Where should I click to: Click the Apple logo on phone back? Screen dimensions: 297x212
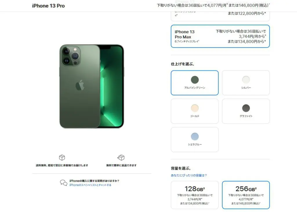pos(80,85)
